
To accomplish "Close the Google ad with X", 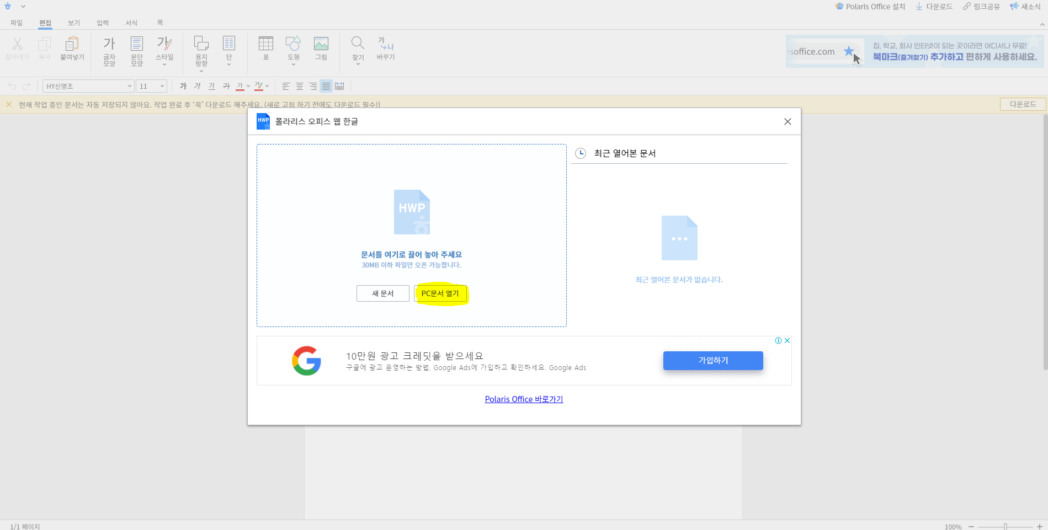I will coord(788,340).
